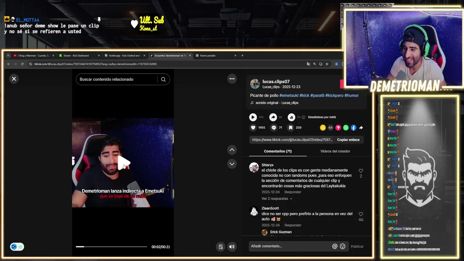Expand 'Ver 2 respuestas' replies

(x=277, y=199)
